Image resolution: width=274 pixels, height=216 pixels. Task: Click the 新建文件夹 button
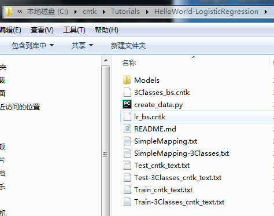128,46
